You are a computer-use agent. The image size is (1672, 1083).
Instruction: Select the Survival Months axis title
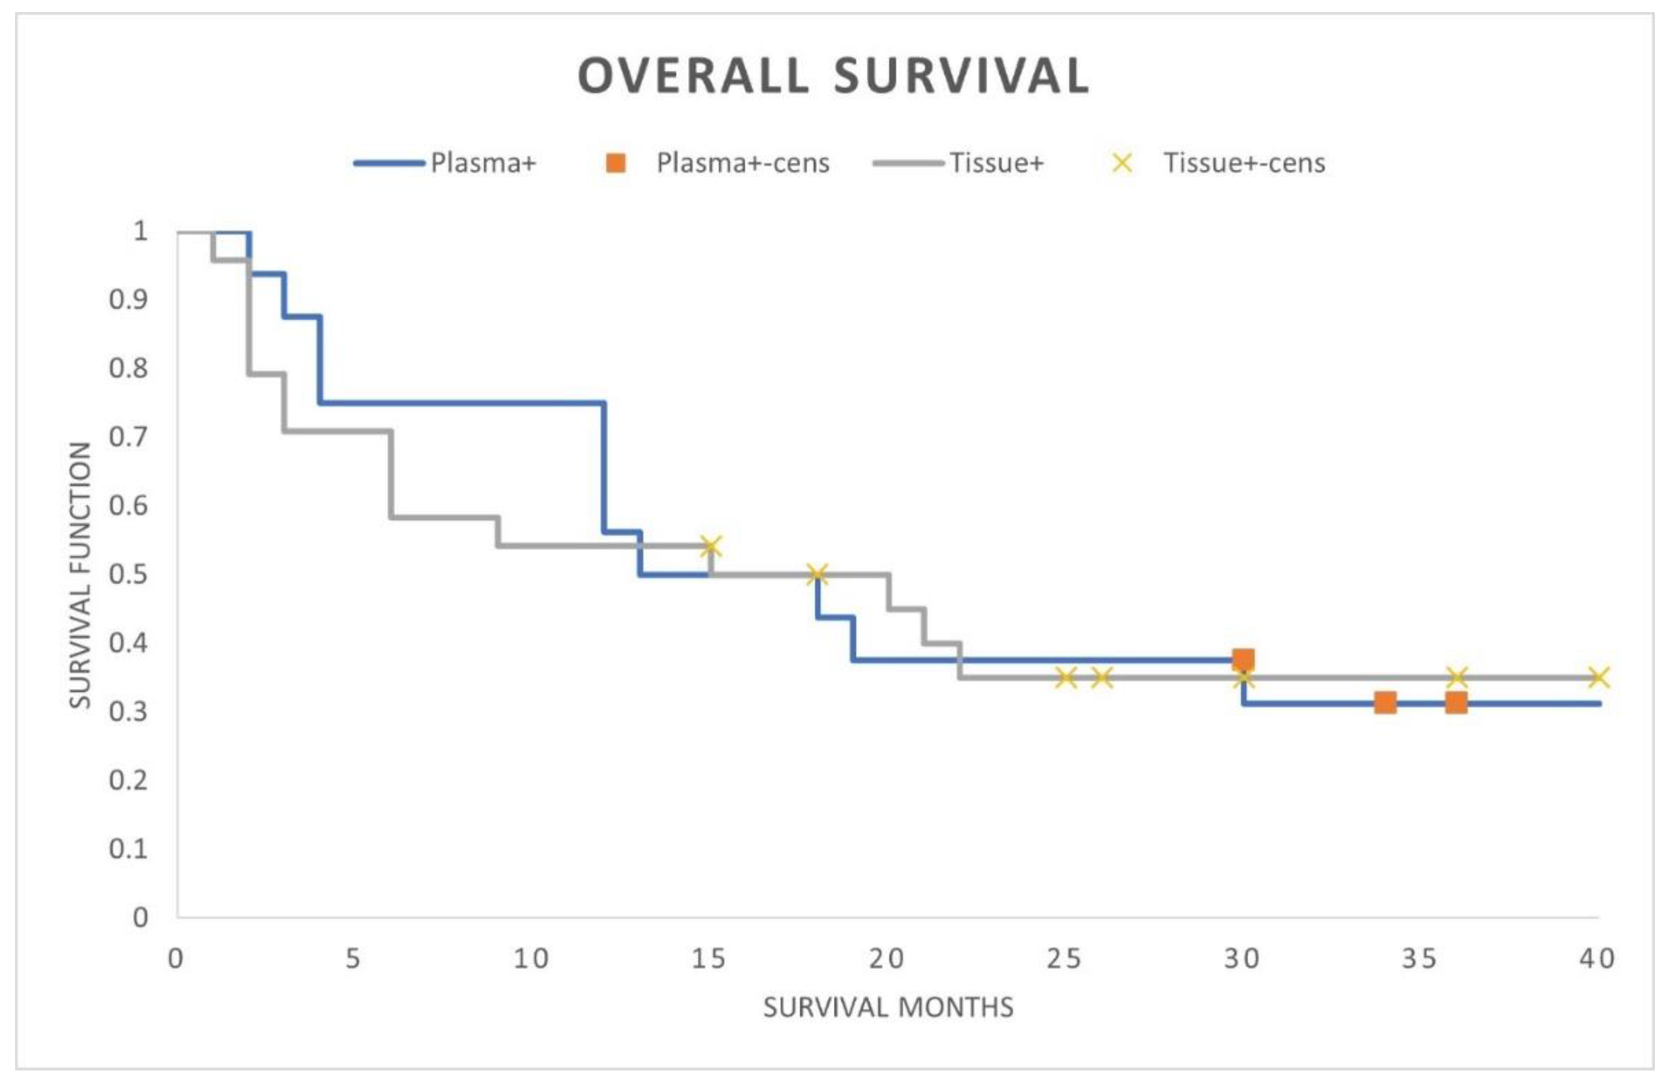tap(888, 1007)
